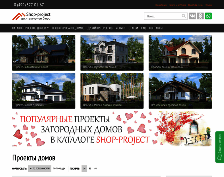Open Все категории проектов домов card
224x177 pixels.
tap(180, 91)
